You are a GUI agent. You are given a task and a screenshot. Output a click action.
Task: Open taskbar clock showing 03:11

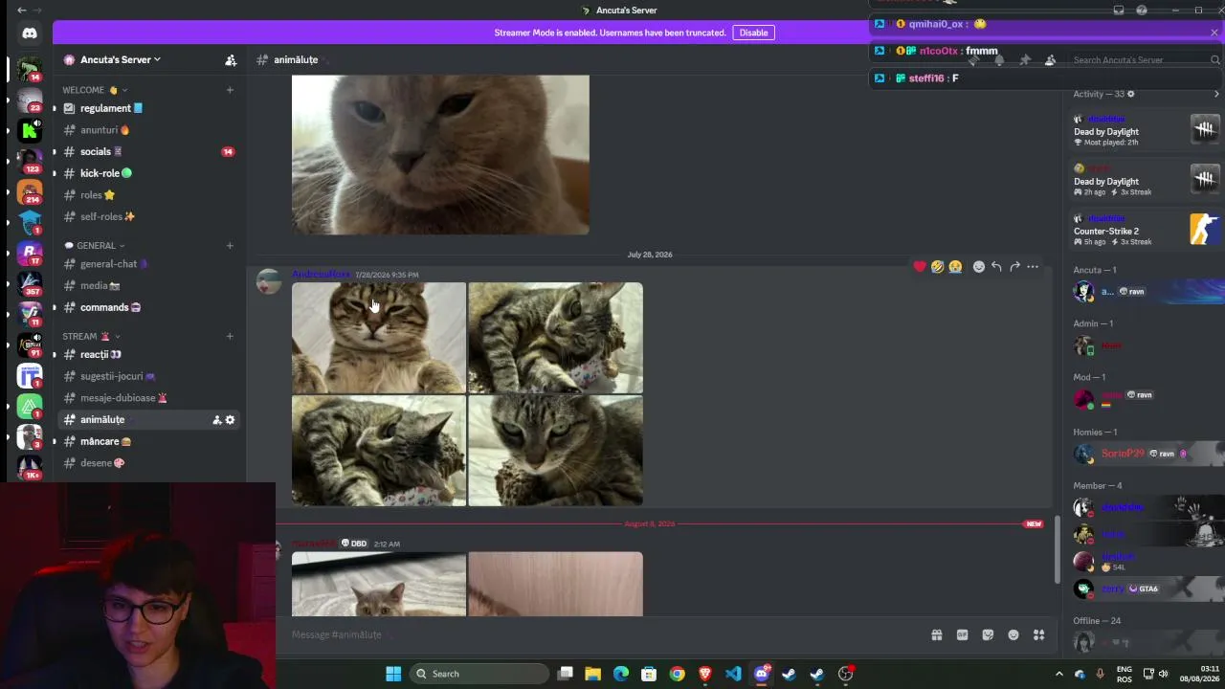point(1198,674)
